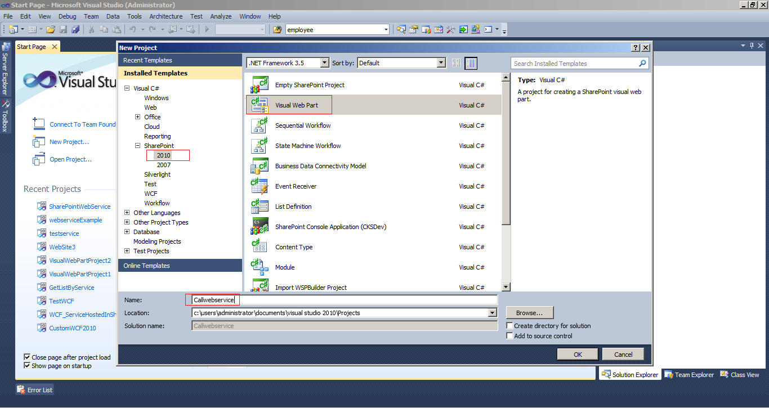Expand the Database tree node

[x=128, y=232]
